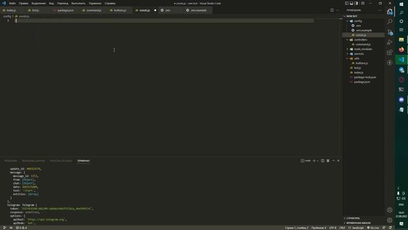408x230 pixels.
Task: Kill terminal with trash icon
Action: click(x=328, y=160)
